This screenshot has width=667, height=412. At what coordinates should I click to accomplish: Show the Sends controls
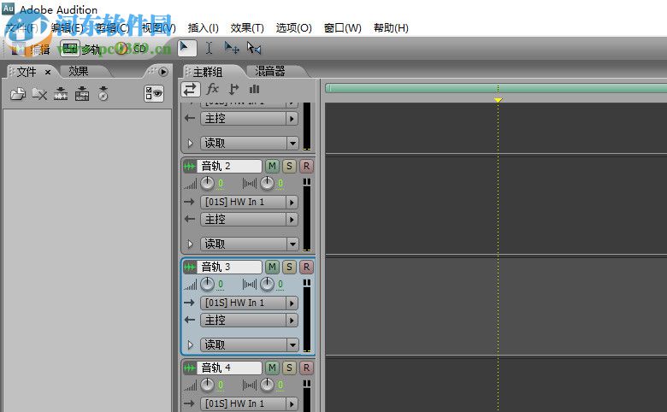(x=233, y=89)
